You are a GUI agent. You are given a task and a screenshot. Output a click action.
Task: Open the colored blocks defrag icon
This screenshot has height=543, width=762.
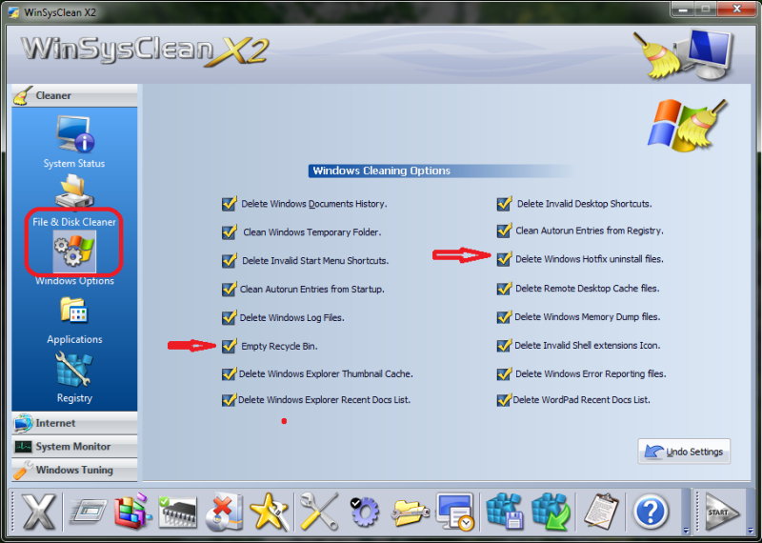[x=132, y=512]
